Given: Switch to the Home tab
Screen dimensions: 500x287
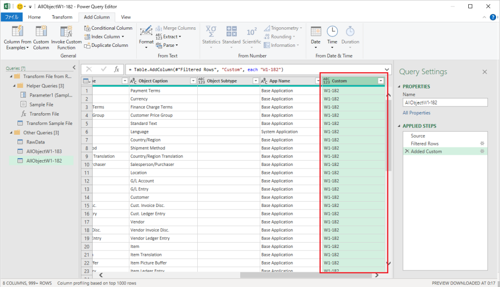Looking at the screenshot, I should 35,17.
